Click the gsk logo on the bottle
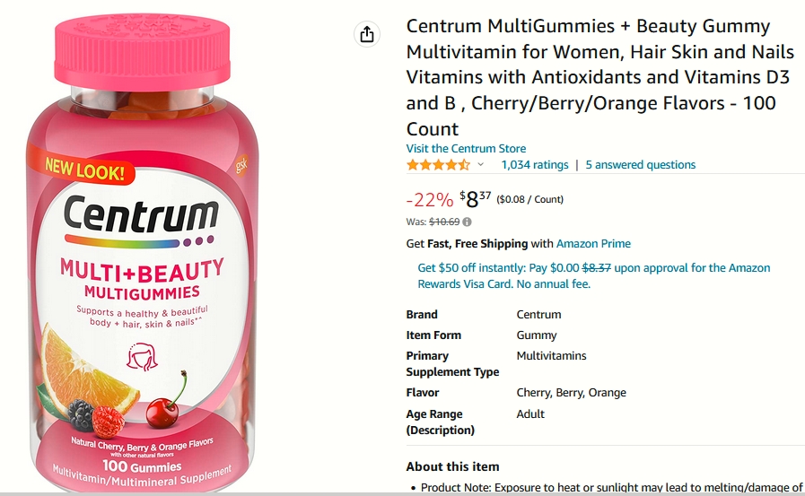The width and height of the screenshot is (805, 496). click(241, 165)
